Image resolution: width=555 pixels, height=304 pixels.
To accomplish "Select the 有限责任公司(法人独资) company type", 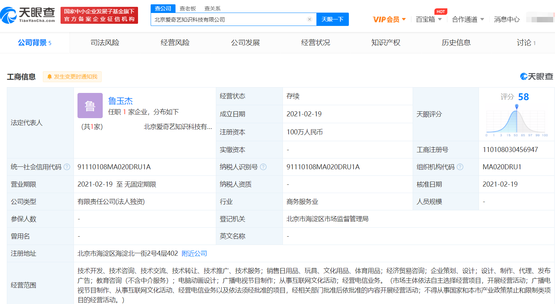I will point(111,202).
